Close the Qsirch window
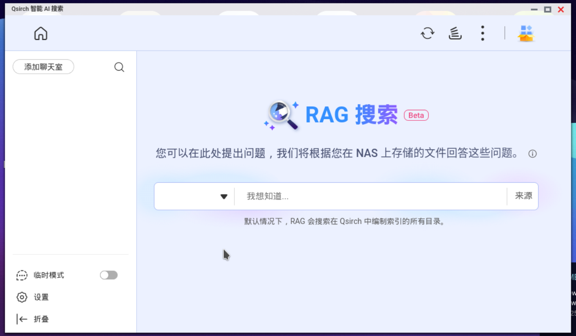Screen dimensions: 576x336 (x=561, y=9)
